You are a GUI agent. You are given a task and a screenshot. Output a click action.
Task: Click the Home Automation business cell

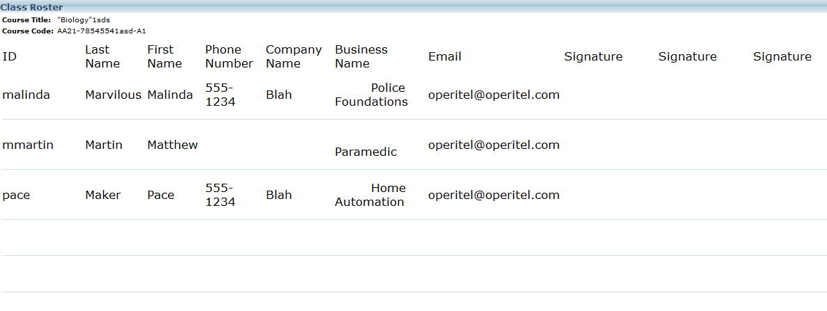tap(370, 195)
